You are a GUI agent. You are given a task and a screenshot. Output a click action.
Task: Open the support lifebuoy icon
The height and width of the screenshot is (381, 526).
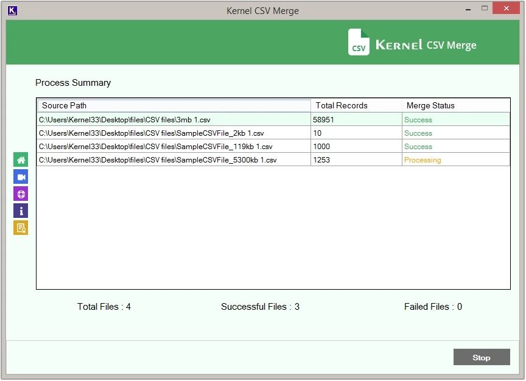[21, 194]
